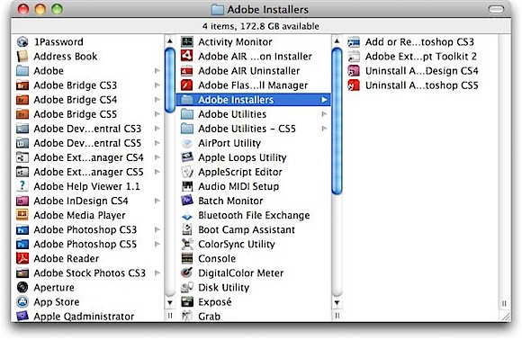Click the Adobe Bridge CS4 icon
The image size is (522, 340).
pyautogui.click(x=22, y=100)
